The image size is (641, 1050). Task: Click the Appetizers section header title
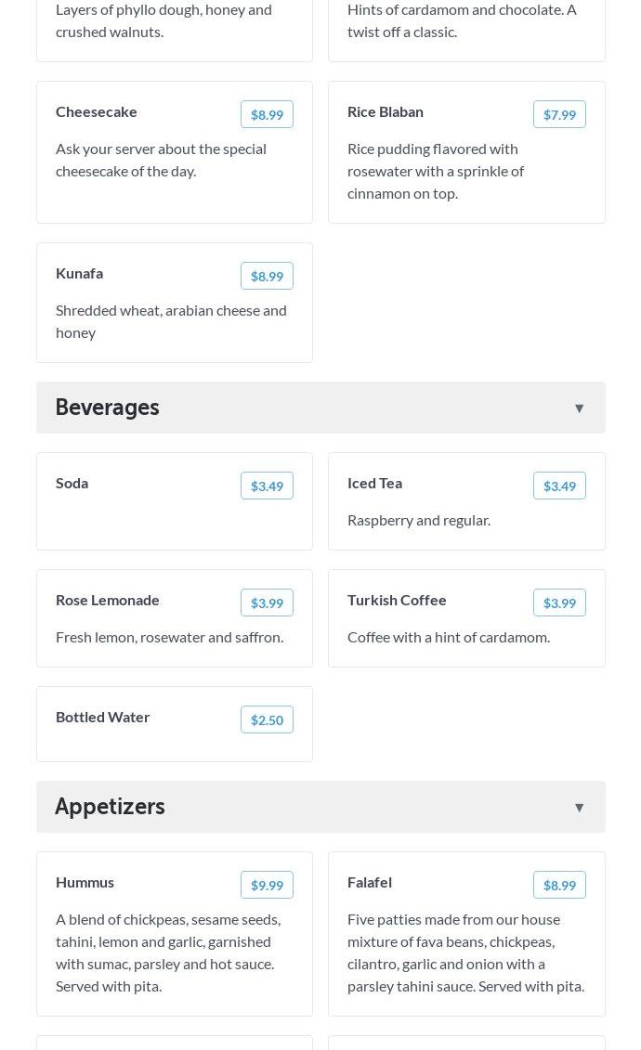coord(110,806)
